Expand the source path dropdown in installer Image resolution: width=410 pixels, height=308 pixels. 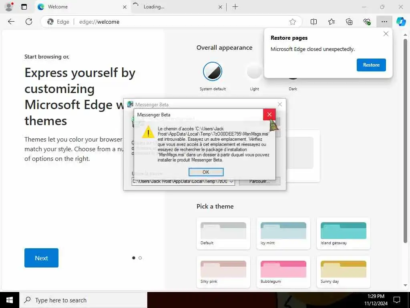point(231,182)
